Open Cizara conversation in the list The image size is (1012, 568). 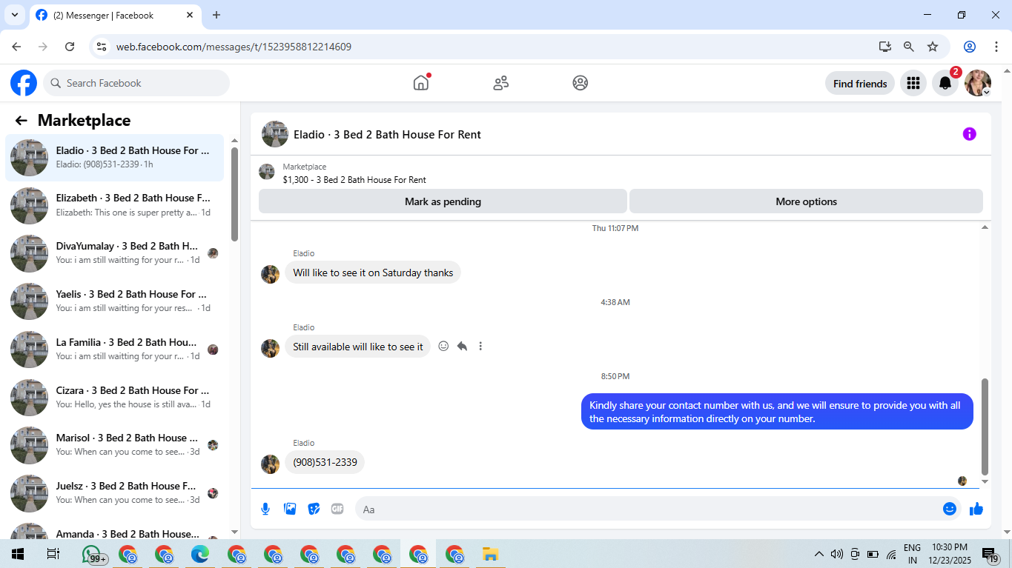pyautogui.click(x=114, y=398)
